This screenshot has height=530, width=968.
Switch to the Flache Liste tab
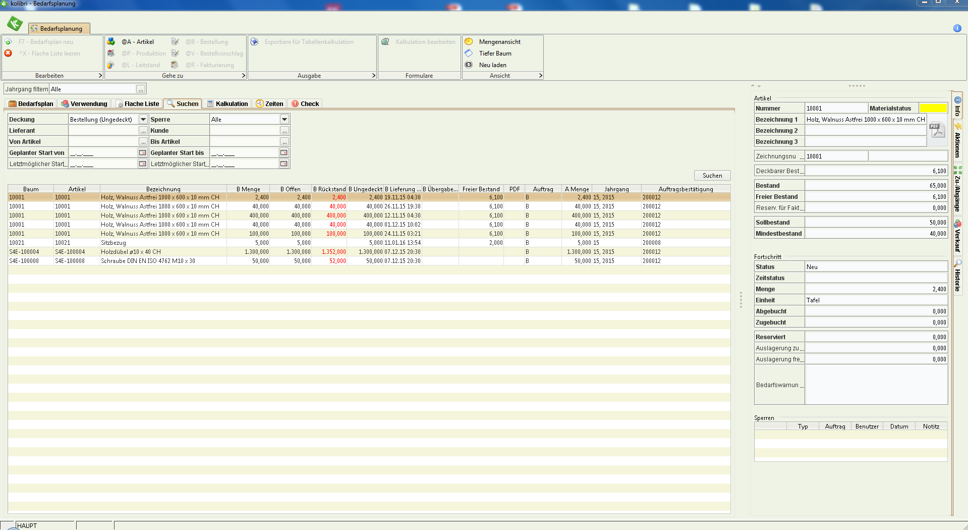[138, 103]
